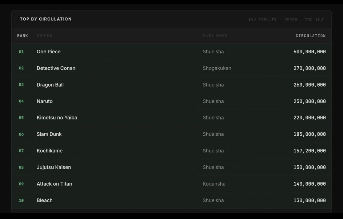Open the Detective Conan series entry
Viewport: 343px width, 219px height.
56,68
